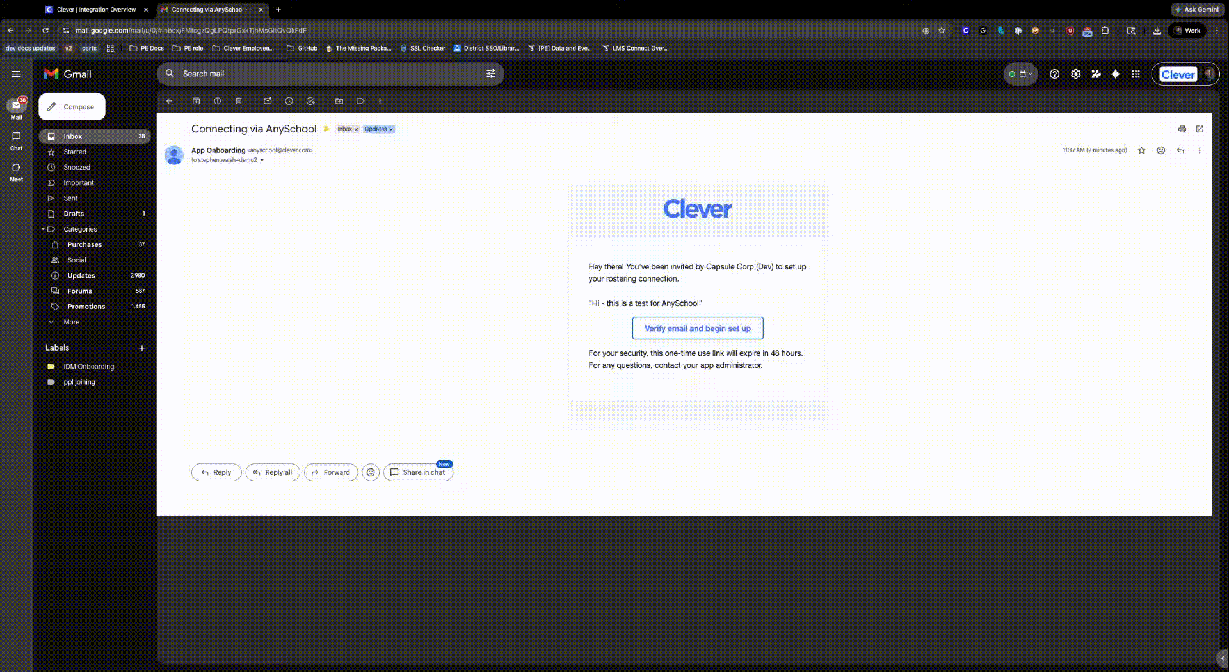Add an emoji reaction next to timestamp
The width and height of the screenshot is (1229, 672).
[x=1161, y=150]
